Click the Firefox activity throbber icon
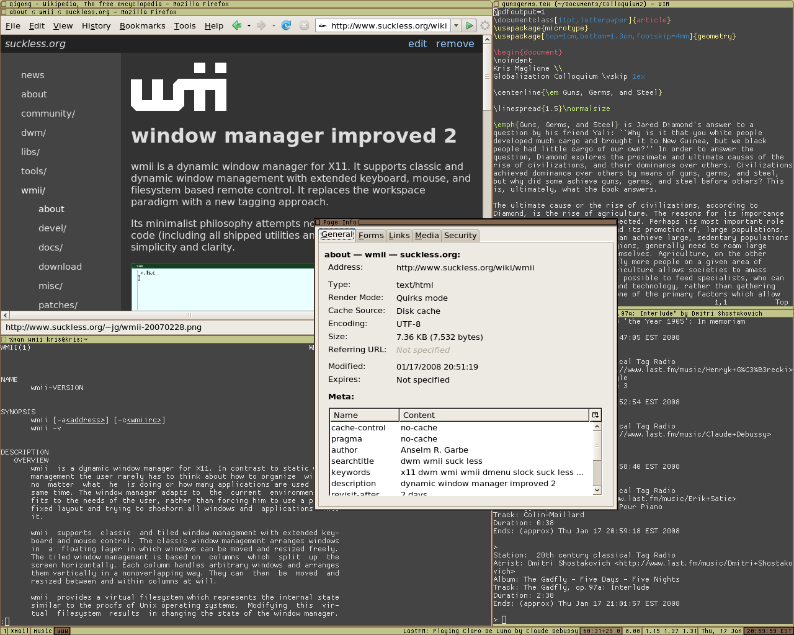The image size is (794, 635). coord(485,25)
